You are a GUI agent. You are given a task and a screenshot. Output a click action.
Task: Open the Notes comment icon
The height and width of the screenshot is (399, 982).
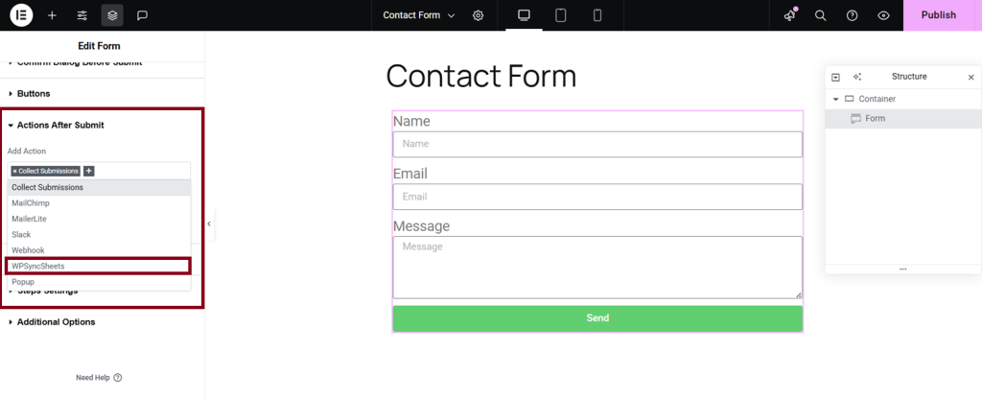142,15
